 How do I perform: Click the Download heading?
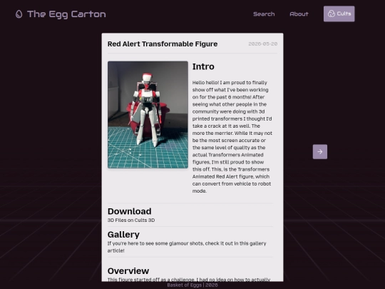129,211
